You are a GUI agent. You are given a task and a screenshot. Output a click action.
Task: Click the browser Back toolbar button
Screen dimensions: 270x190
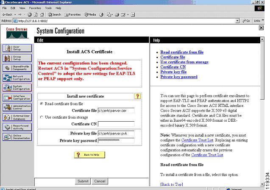7,15
